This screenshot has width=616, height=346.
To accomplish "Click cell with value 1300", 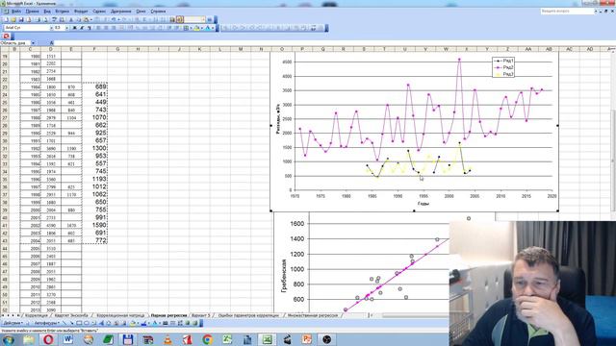I will [94, 148].
